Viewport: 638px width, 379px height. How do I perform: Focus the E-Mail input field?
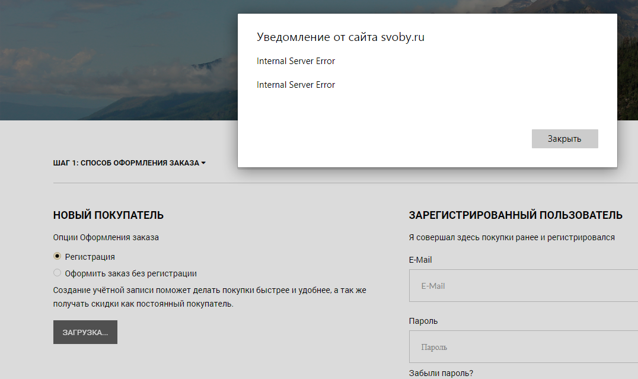point(522,286)
